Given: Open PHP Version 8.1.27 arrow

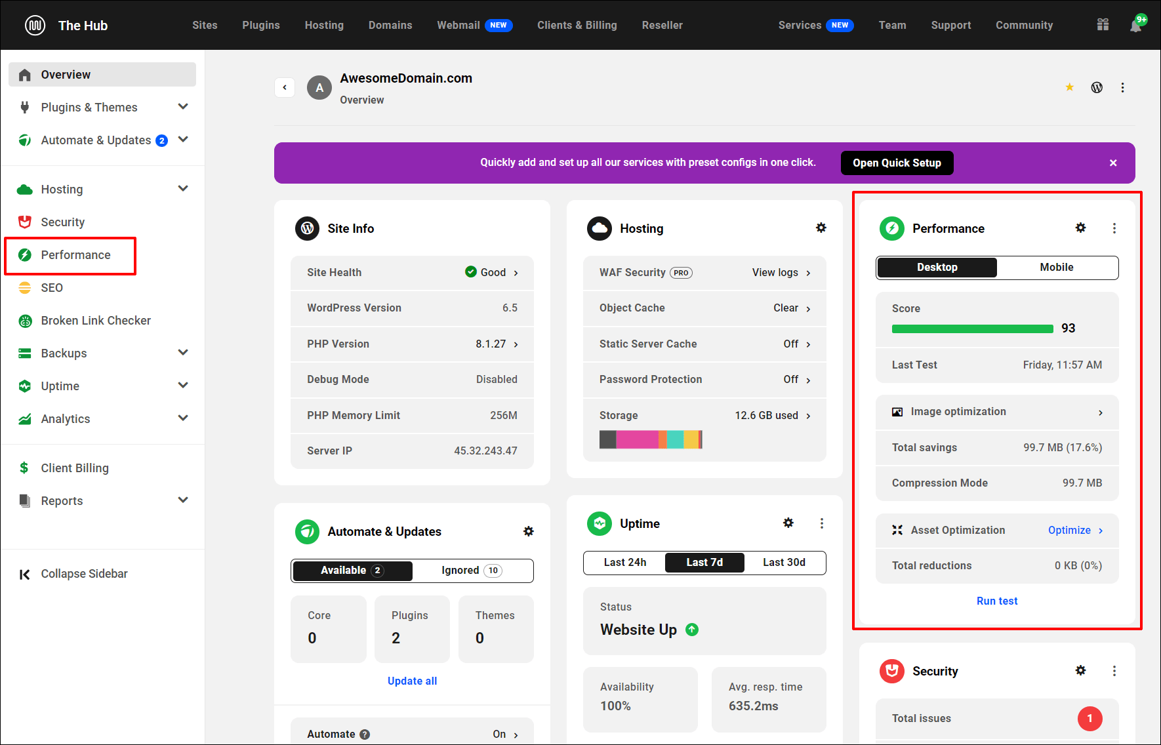Looking at the screenshot, I should tap(516, 344).
